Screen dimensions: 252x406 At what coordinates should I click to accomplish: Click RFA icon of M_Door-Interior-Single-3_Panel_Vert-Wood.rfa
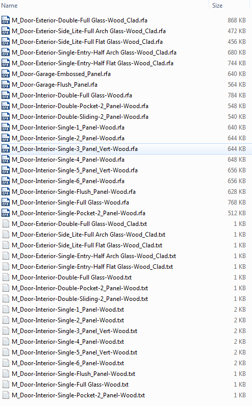(x=6, y=149)
